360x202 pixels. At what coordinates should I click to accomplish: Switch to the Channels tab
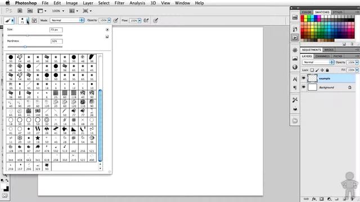[322, 56]
